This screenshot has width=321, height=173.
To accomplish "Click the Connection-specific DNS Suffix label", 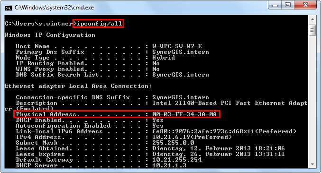I will tap(73, 97).
